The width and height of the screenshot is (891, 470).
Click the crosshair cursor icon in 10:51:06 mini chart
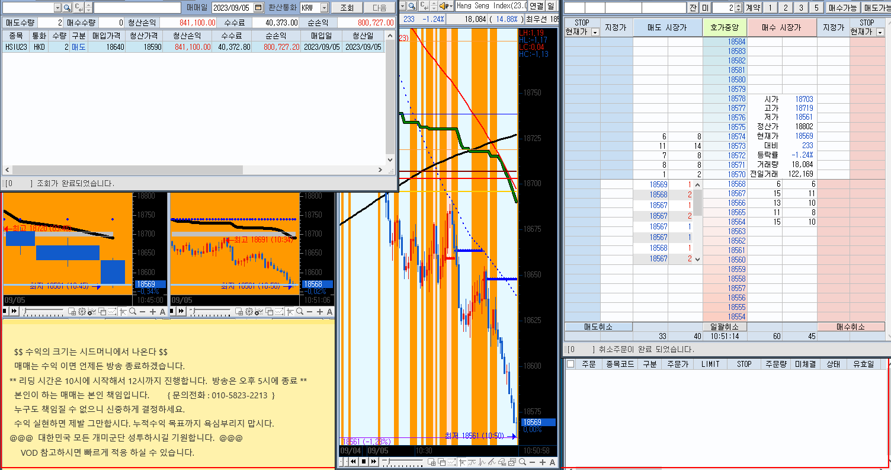pos(290,312)
